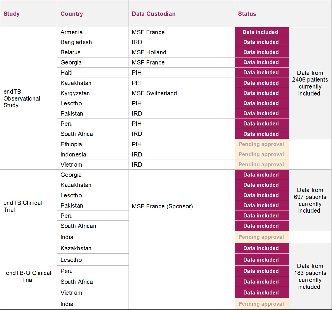
Task: Click the 183 patients summary cell
Action: tap(310, 276)
